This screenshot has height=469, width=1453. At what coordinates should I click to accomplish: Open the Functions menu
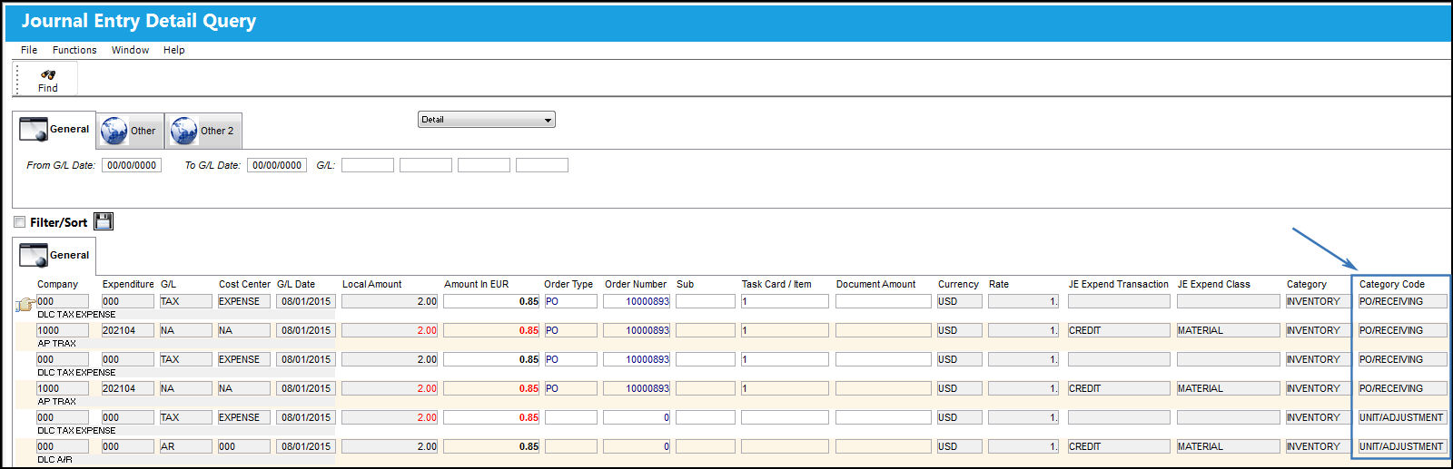(74, 50)
